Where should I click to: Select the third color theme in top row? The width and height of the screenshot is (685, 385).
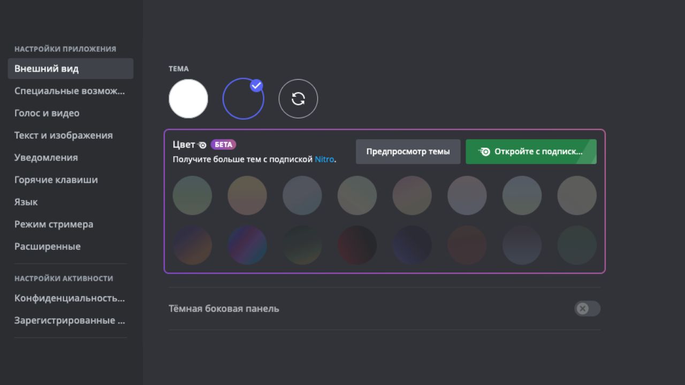pyautogui.click(x=302, y=196)
